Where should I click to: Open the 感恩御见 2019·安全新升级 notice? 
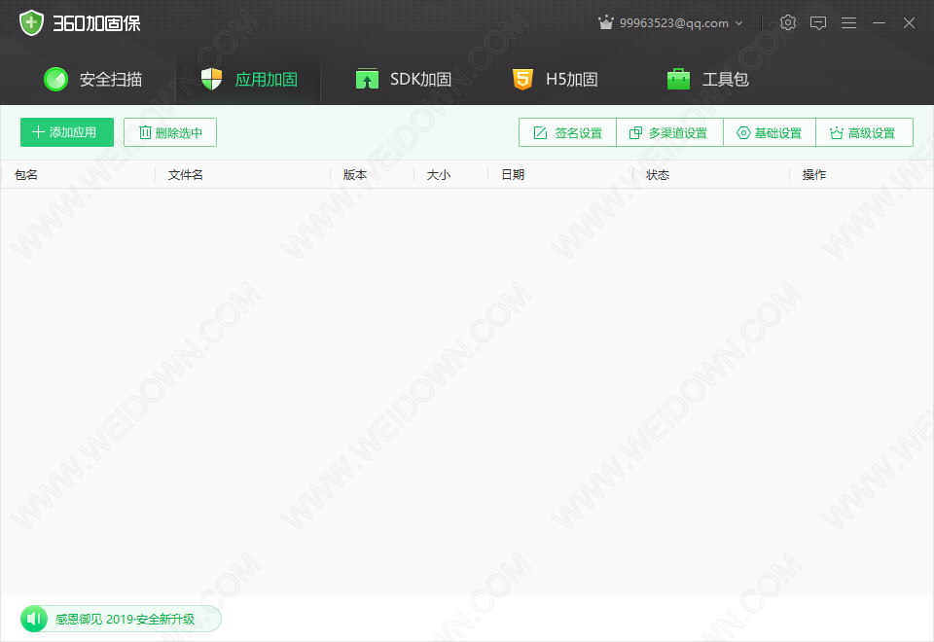(126, 620)
